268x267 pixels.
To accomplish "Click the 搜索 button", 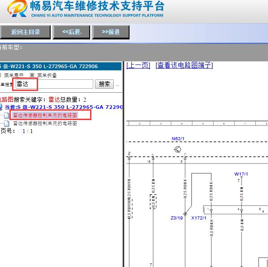I will coord(104,84).
